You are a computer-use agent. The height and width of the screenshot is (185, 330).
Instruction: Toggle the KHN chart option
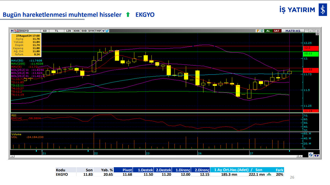pos(77,31)
